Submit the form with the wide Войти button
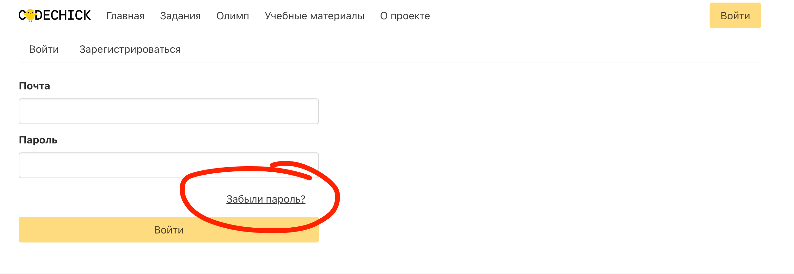 click(169, 230)
